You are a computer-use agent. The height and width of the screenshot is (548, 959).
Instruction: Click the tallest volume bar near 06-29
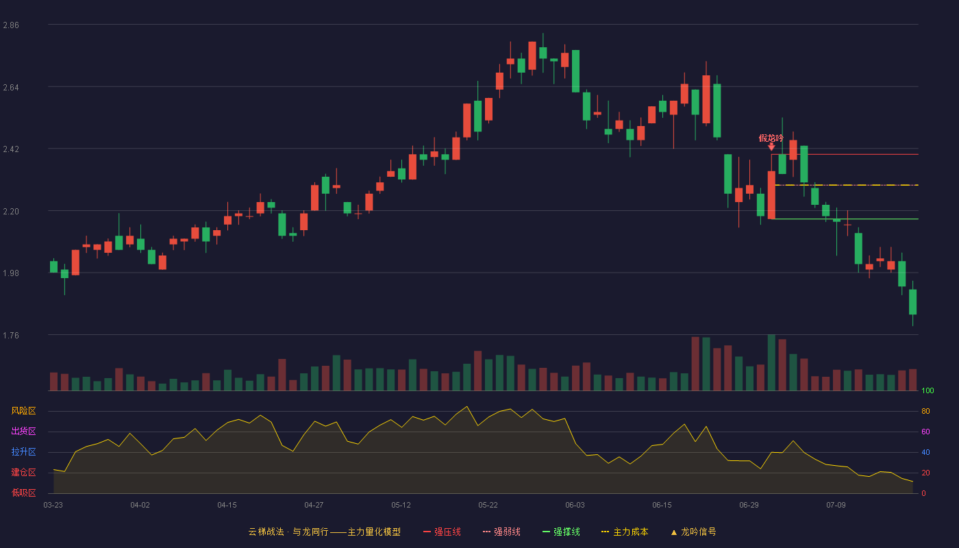[x=771, y=362]
